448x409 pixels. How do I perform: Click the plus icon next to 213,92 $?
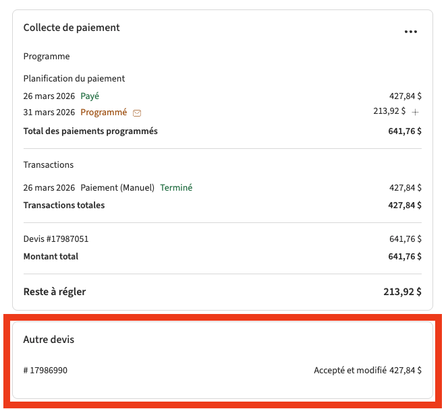tap(416, 112)
